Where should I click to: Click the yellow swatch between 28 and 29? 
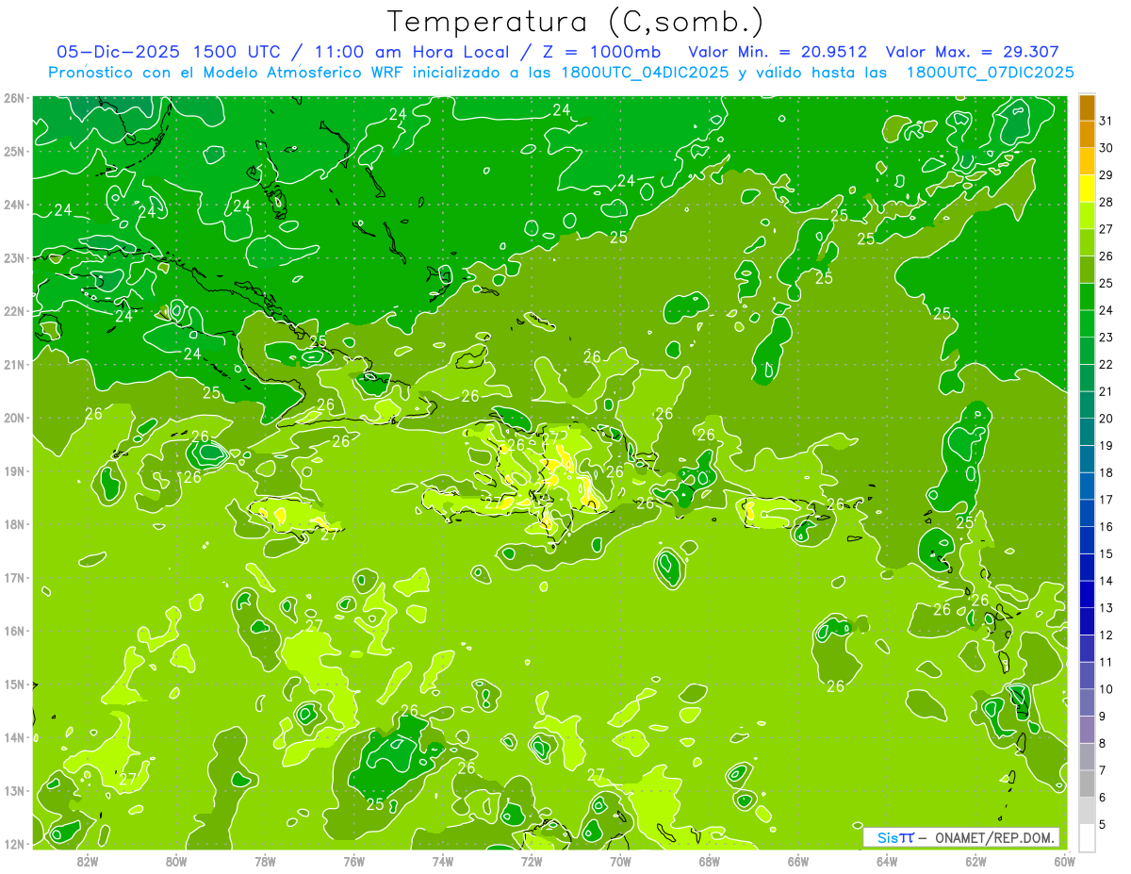click(1087, 189)
